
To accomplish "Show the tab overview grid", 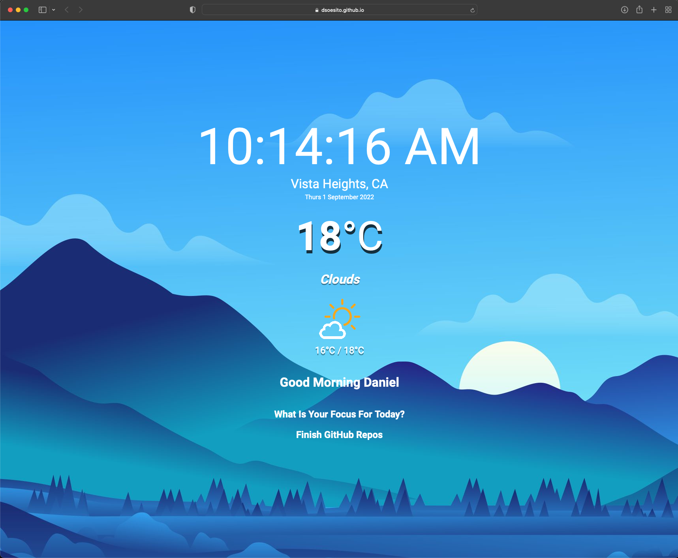I will (669, 9).
